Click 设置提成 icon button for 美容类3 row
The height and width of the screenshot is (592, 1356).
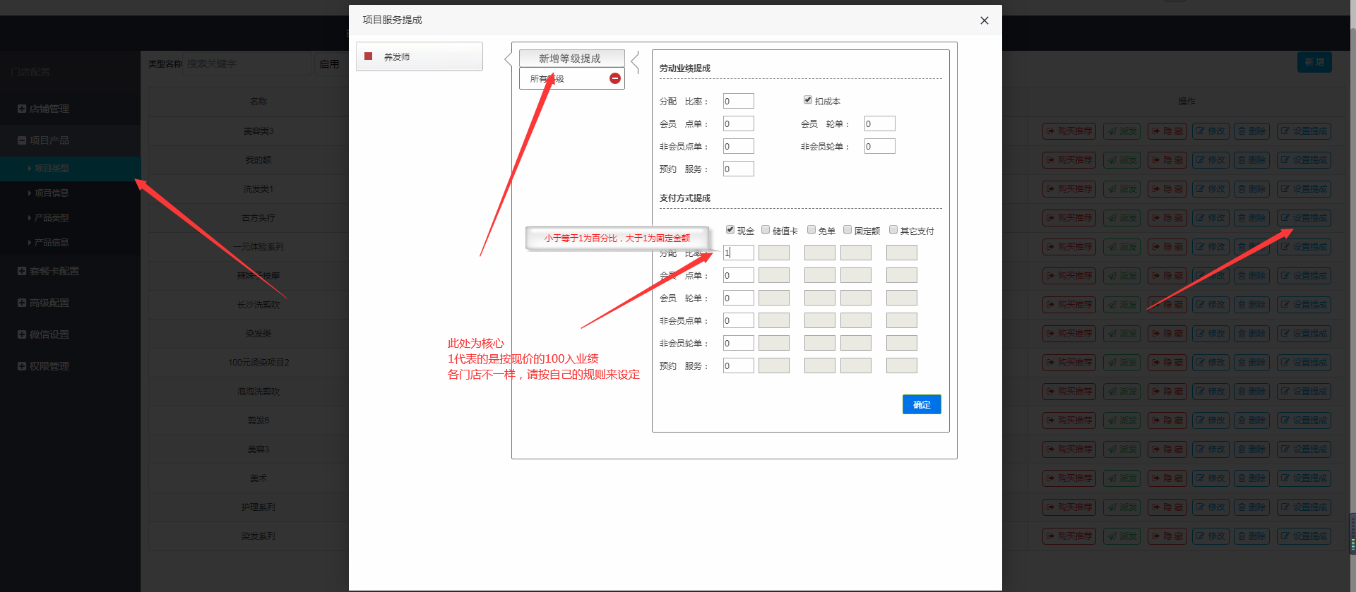(1304, 131)
